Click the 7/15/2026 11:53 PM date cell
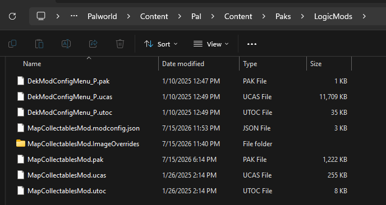 pyautogui.click(x=191, y=128)
